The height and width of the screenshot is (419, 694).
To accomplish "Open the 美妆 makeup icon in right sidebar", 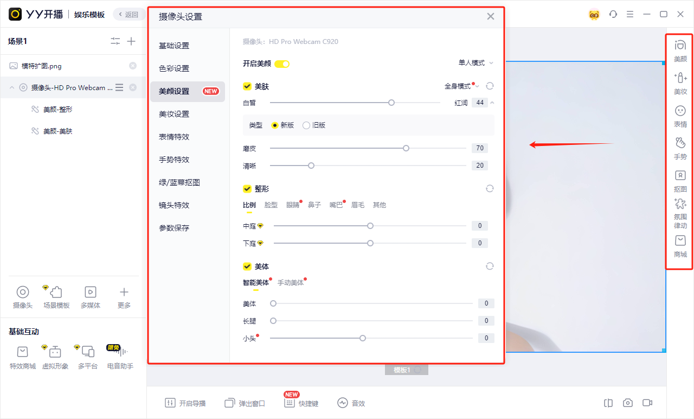I will [680, 83].
